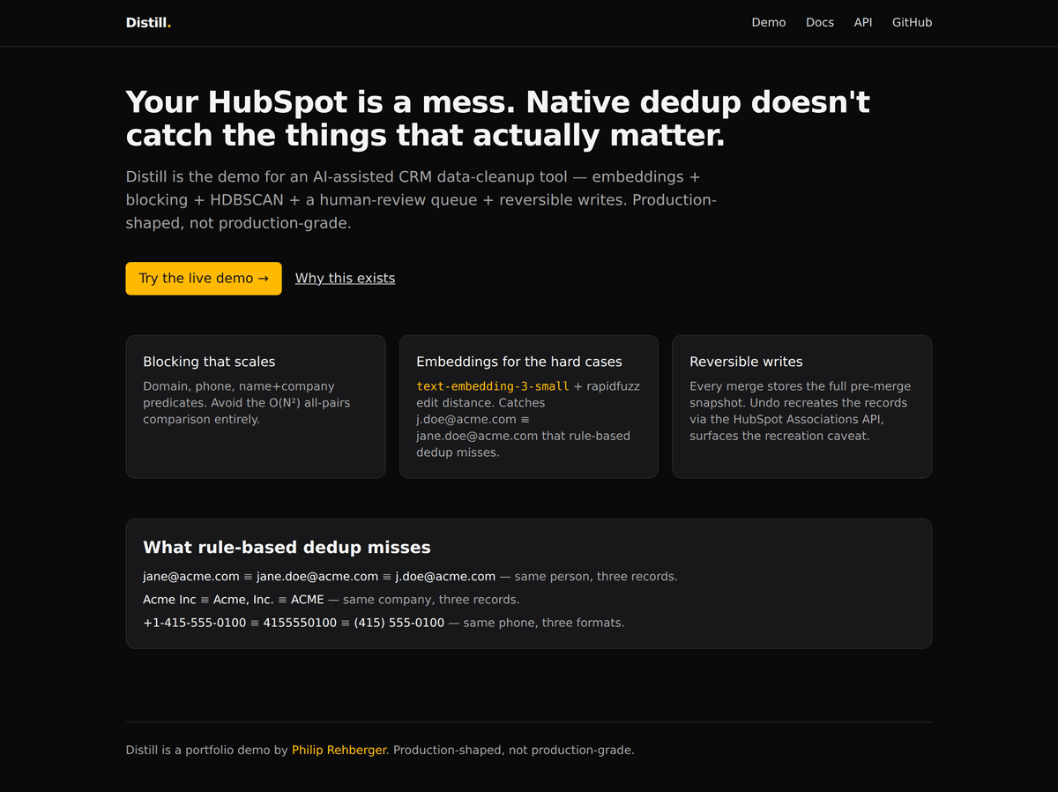The height and width of the screenshot is (792, 1058).
Task: Click the Try the live demo button
Action: pyautogui.click(x=204, y=278)
